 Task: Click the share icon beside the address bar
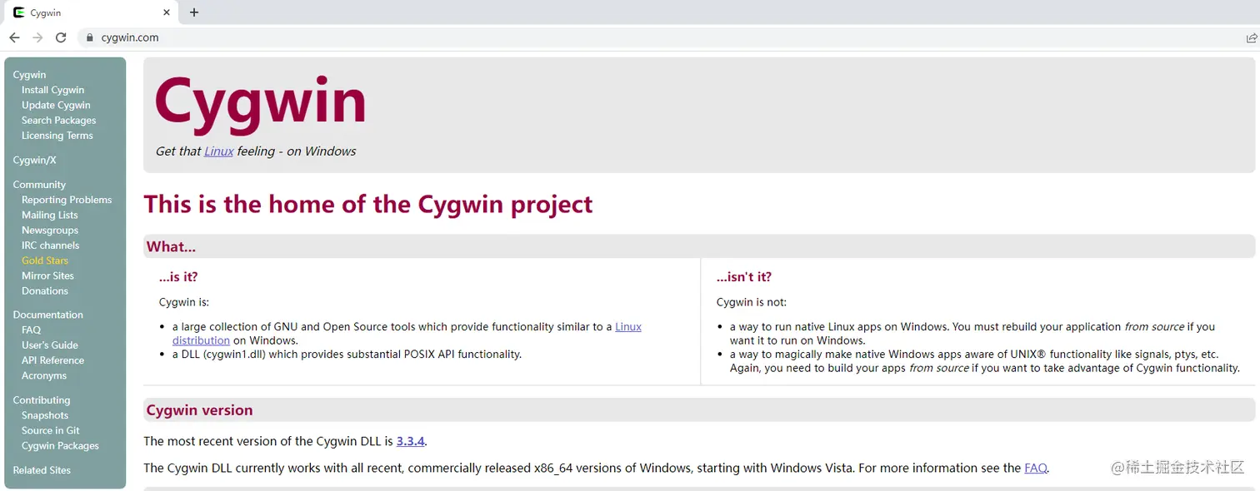tap(1251, 37)
